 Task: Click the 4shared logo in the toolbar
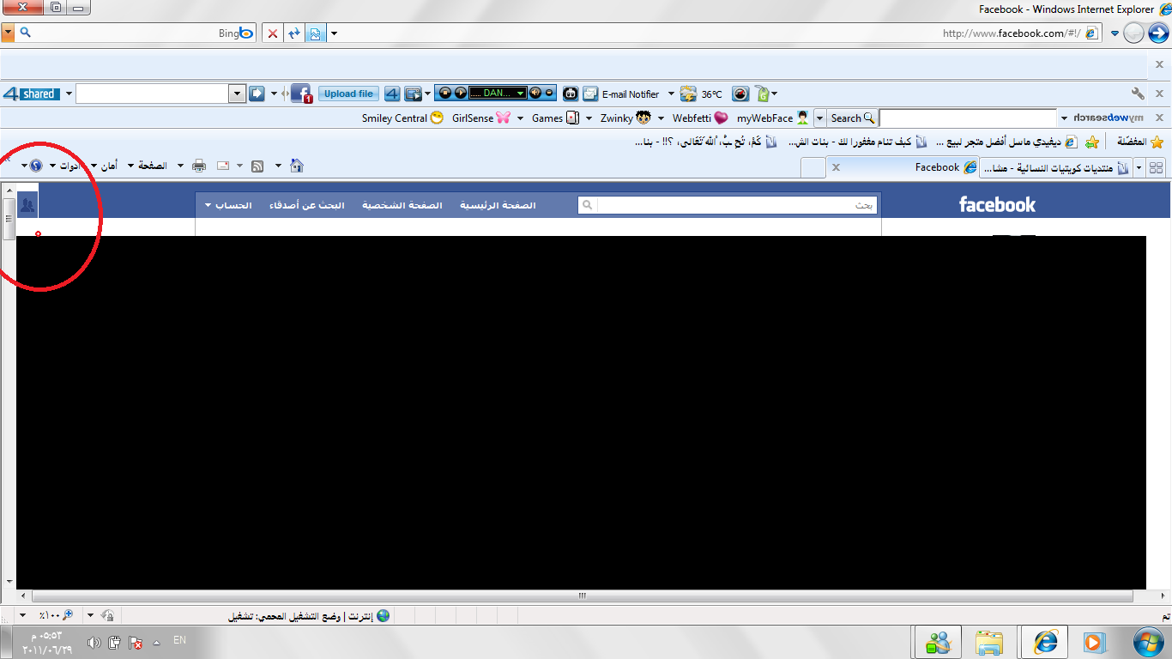click(31, 94)
